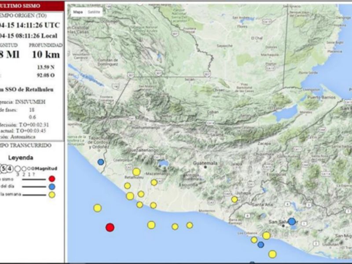
Task: Select the magnitude 5 circle in the legend
Action: click(x=4, y=168)
